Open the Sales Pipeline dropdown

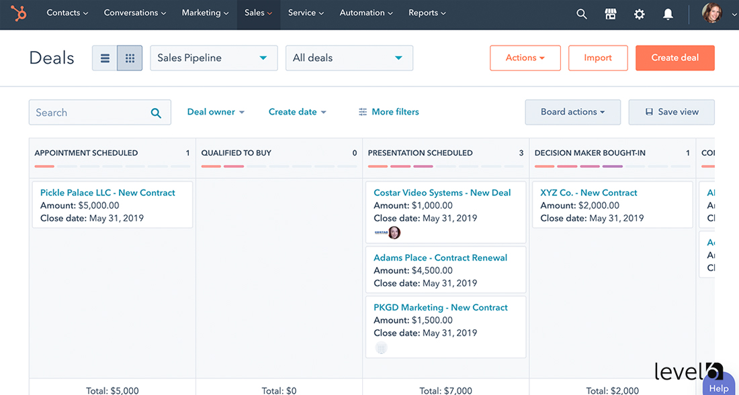click(214, 58)
